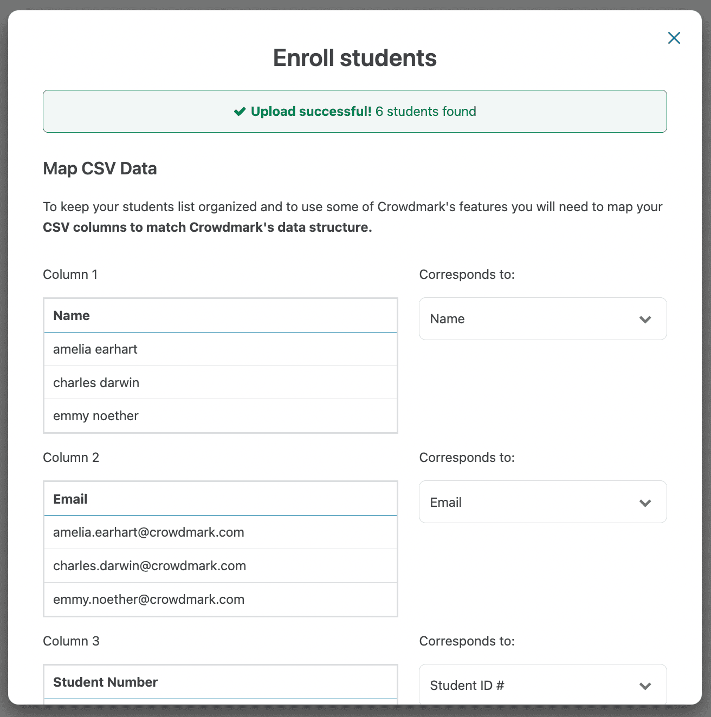Click the Upload successful banner
The width and height of the screenshot is (711, 717).
355,112
